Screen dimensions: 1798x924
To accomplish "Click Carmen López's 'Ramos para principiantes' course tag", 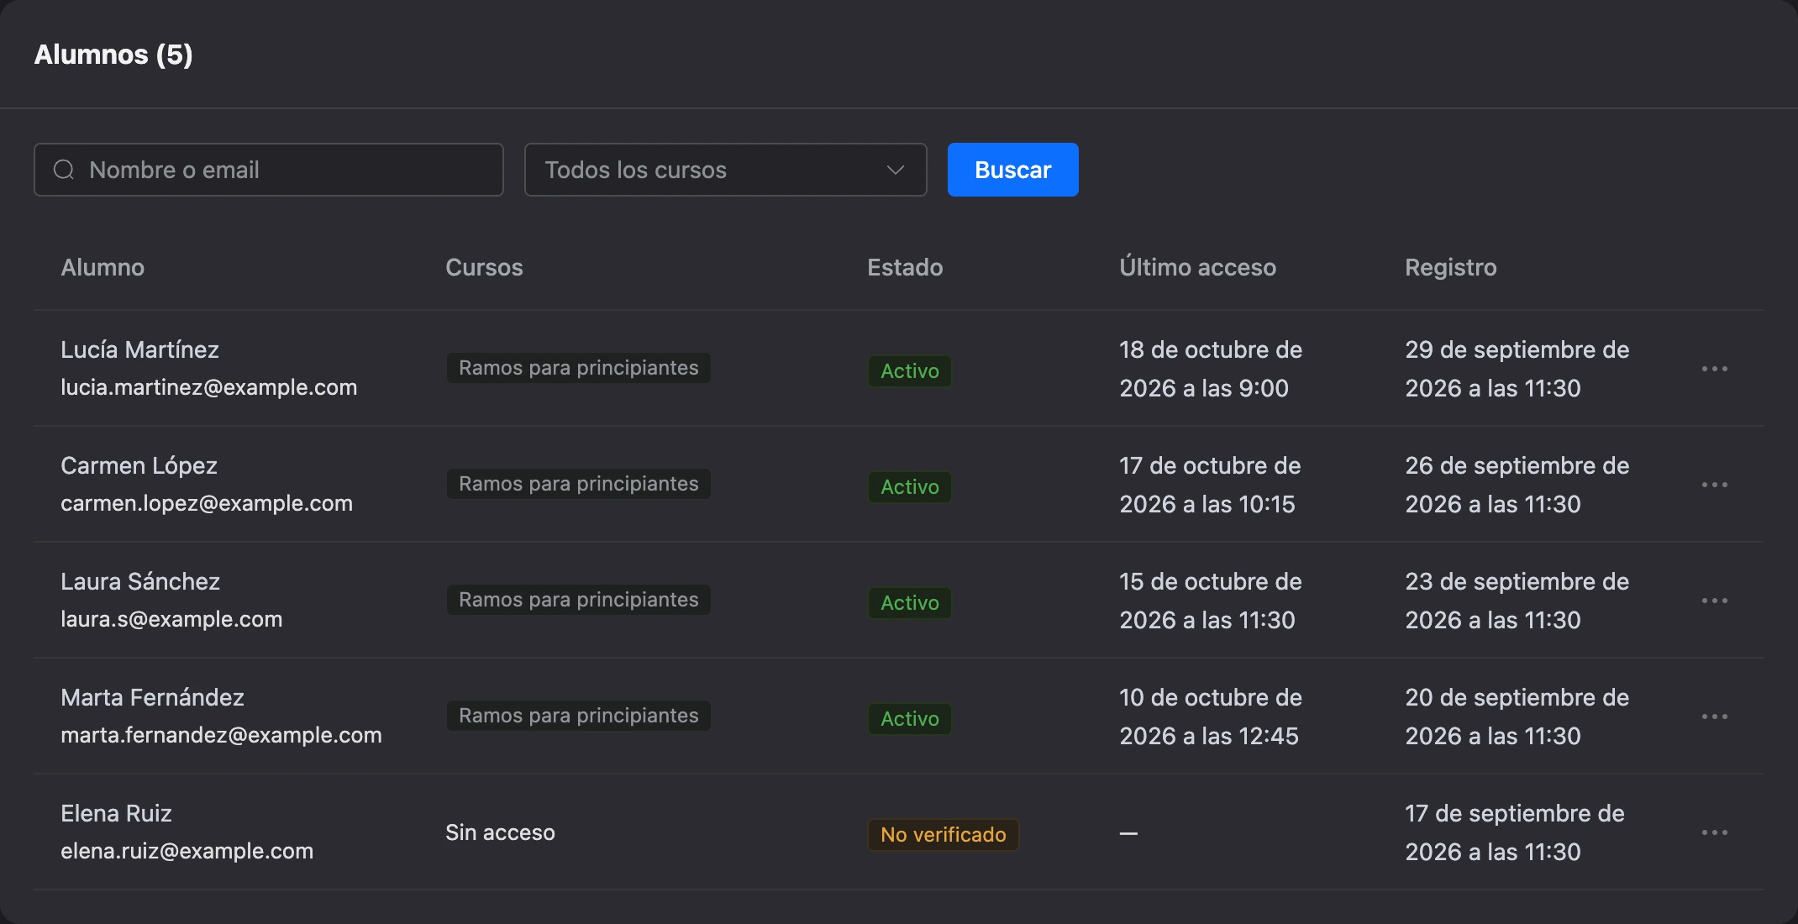I will (x=578, y=484).
